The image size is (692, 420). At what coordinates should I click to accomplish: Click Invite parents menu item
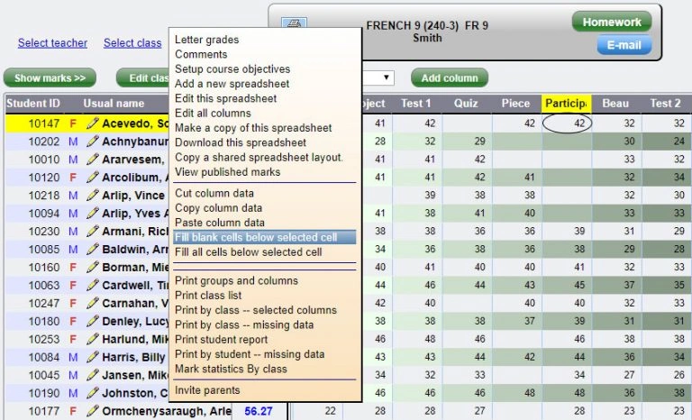point(207,390)
